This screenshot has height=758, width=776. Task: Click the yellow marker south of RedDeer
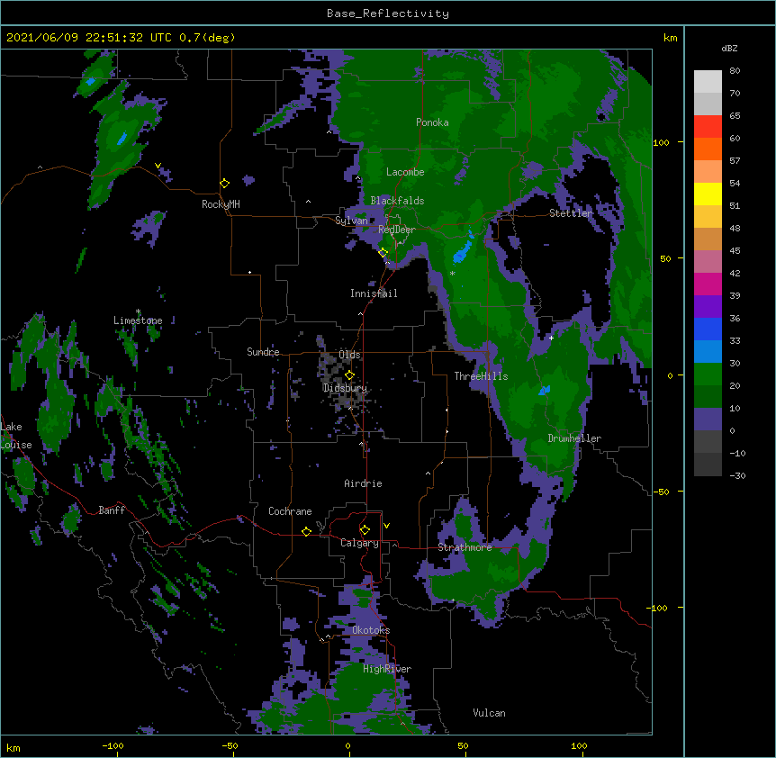(383, 253)
